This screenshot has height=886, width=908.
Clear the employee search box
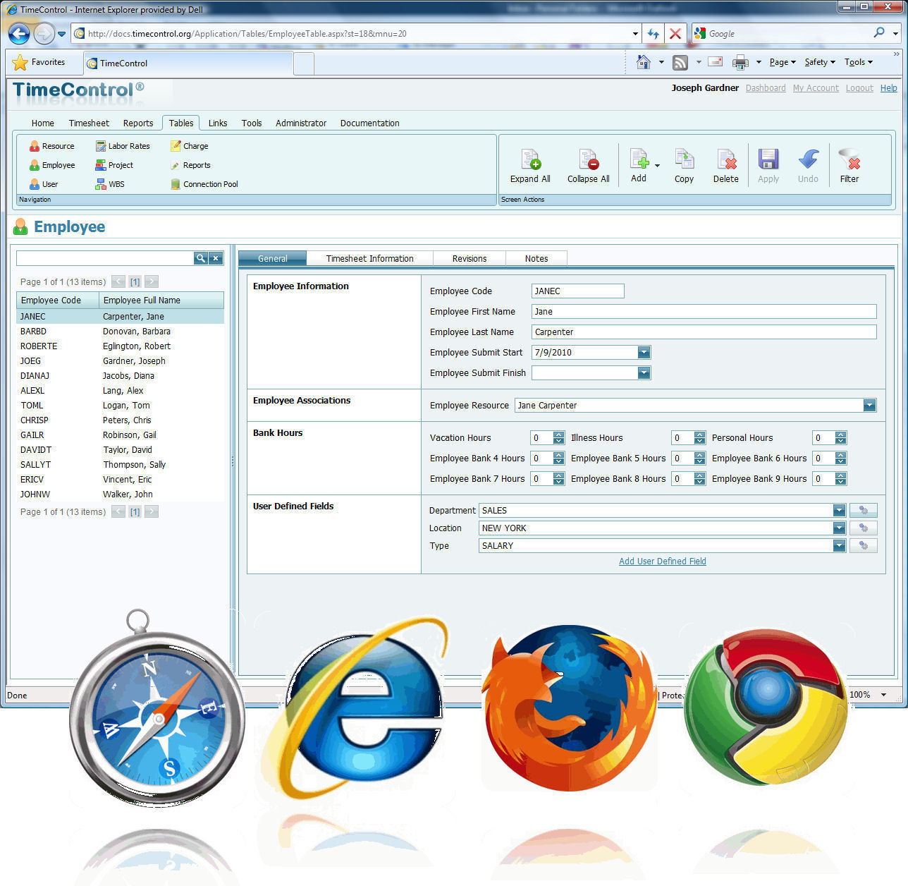point(216,258)
